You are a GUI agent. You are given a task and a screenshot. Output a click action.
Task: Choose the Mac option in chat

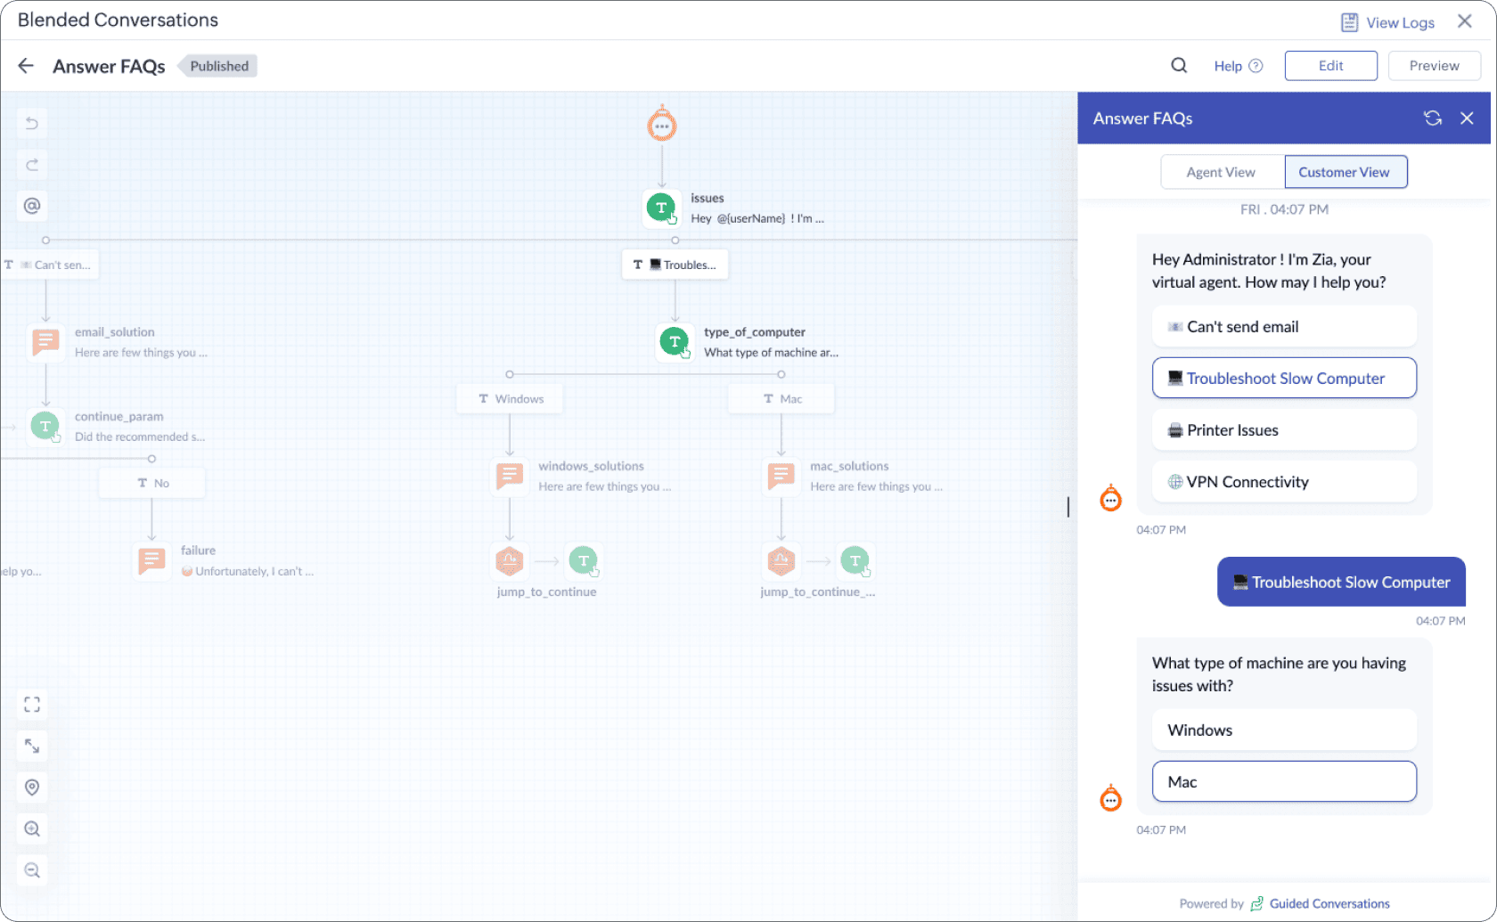point(1283,781)
